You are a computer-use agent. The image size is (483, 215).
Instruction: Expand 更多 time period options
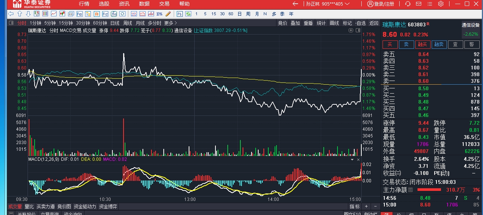point(171,23)
